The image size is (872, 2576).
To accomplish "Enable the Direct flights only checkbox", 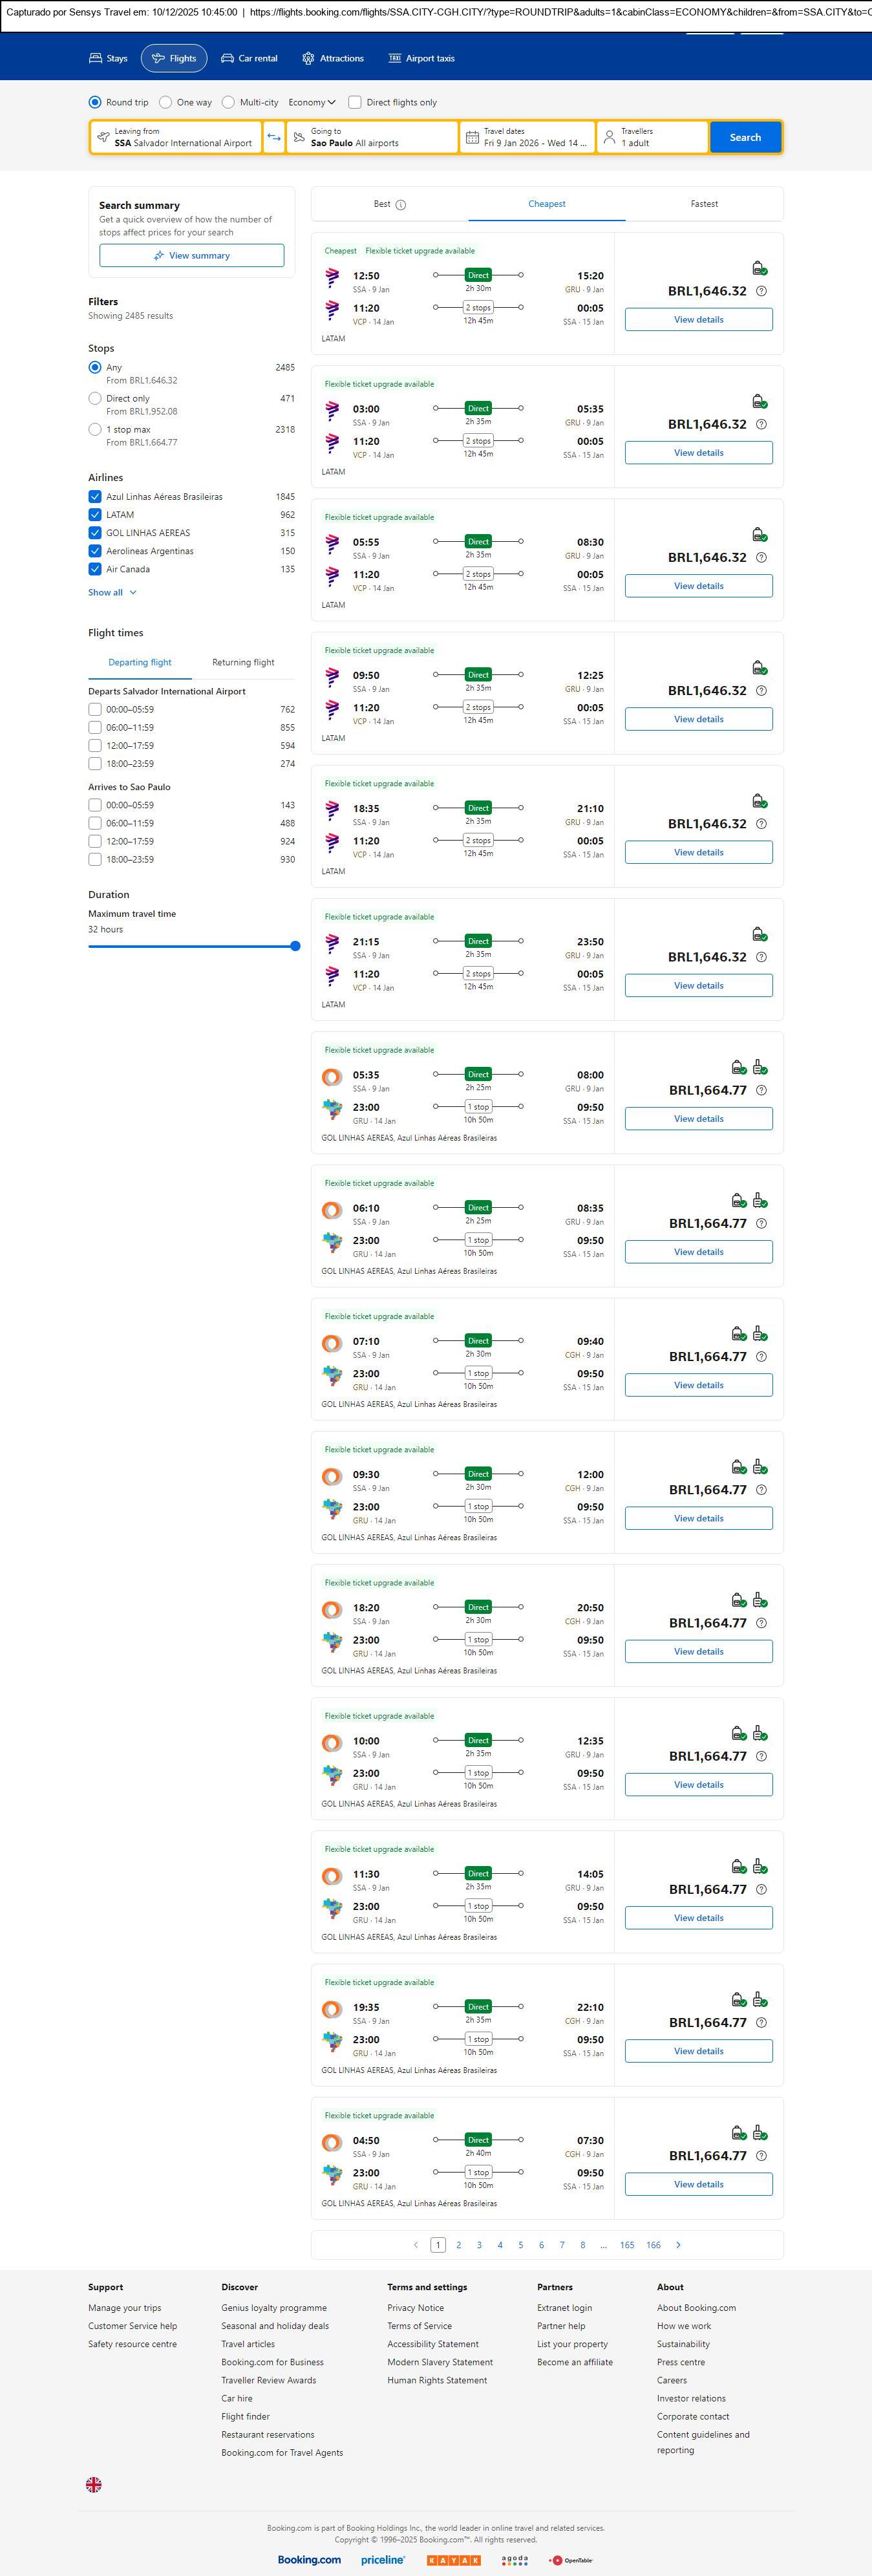I will point(355,102).
